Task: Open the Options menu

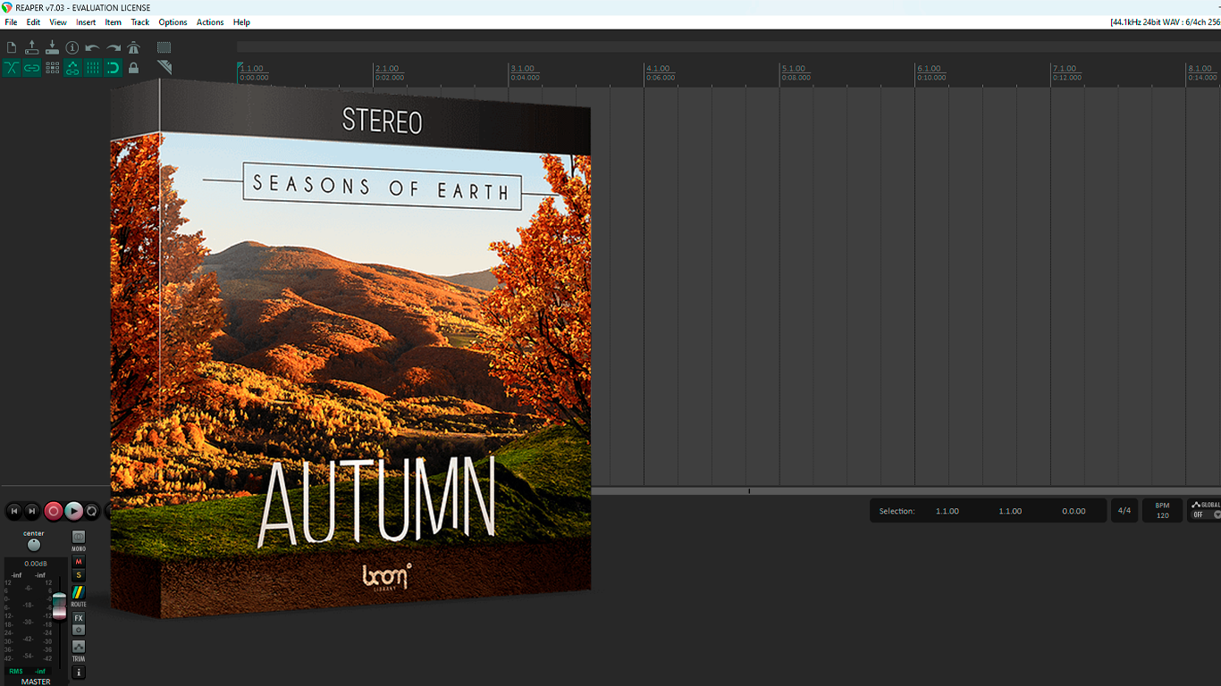Action: (x=173, y=22)
